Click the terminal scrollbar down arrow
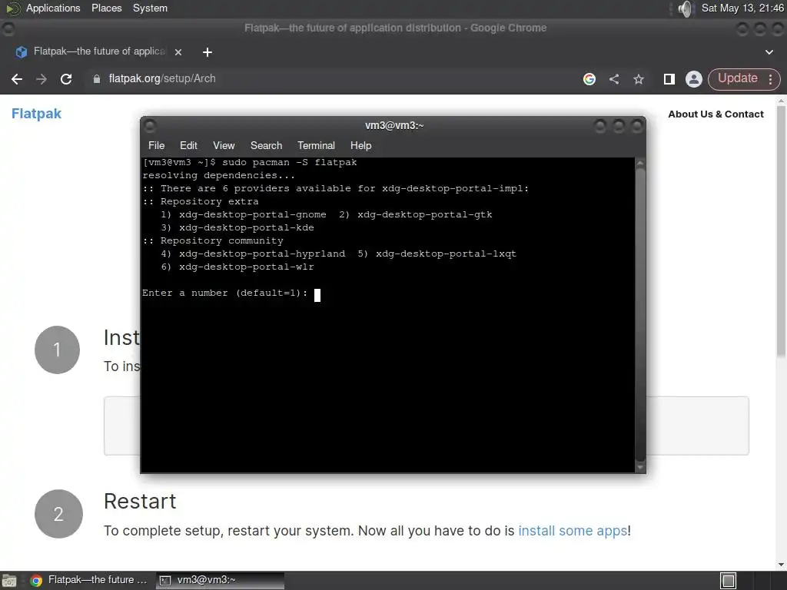Viewport: 787px width, 590px height. [x=640, y=467]
